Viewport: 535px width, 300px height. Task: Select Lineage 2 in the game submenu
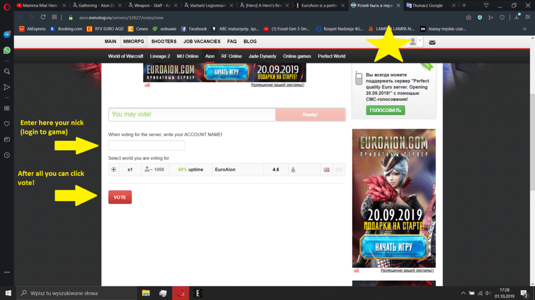pyautogui.click(x=160, y=56)
